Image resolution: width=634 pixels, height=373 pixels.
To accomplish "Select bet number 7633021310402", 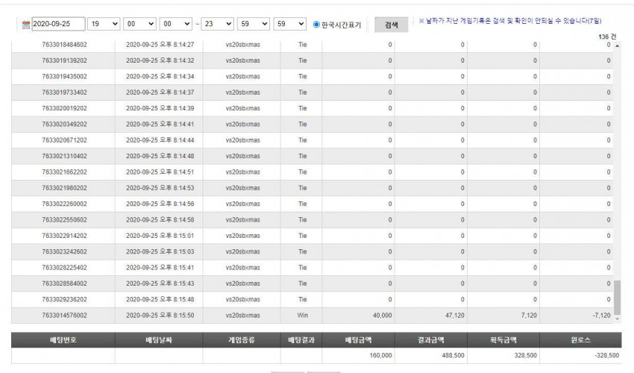I will click(x=64, y=156).
